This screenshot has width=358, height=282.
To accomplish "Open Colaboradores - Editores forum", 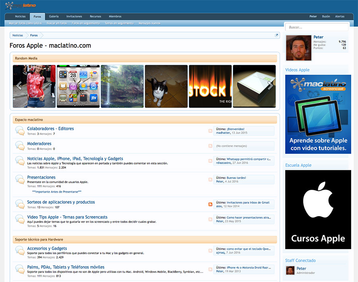I will 51,129.
